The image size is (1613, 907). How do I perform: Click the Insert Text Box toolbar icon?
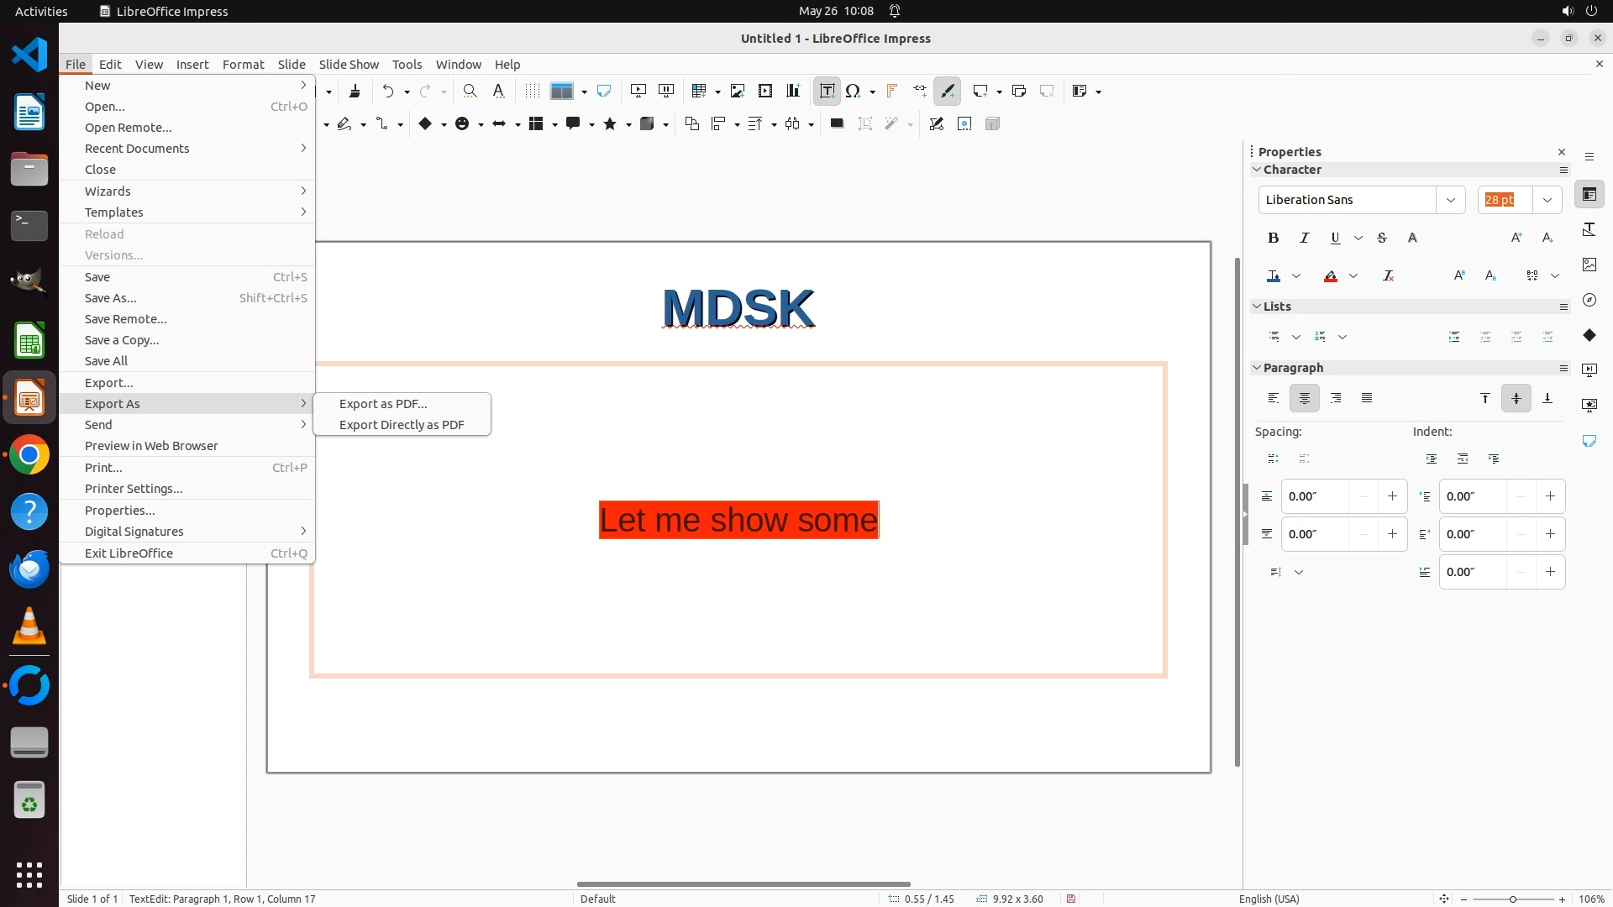827,91
